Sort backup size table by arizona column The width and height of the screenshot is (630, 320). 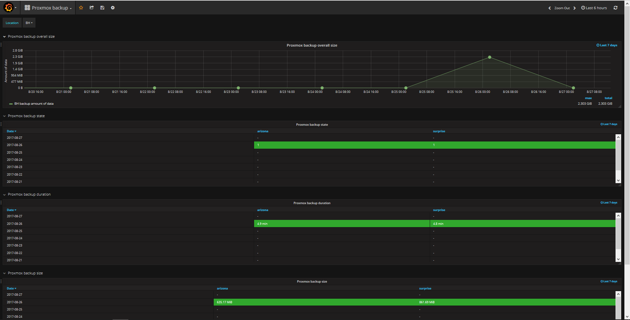click(x=222, y=288)
